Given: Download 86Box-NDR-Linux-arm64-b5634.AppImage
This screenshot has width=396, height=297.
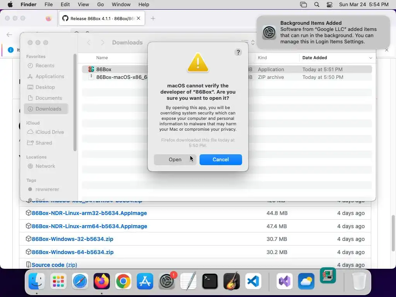Looking at the screenshot, I should [89, 226].
